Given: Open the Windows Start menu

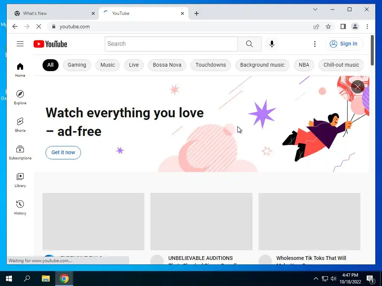Looking at the screenshot, I should tap(9, 279).
